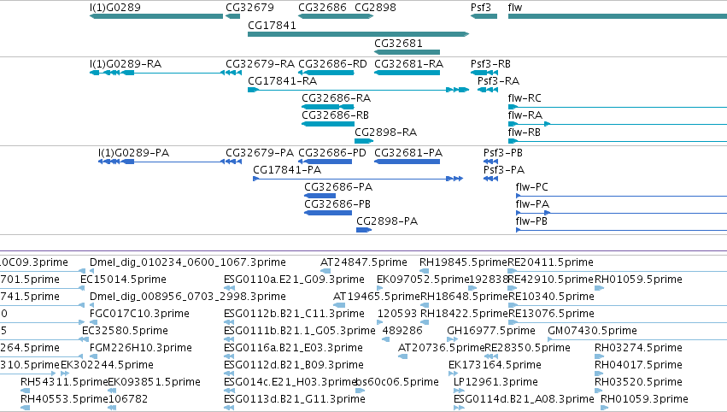Select EST GM07430.5prime
The image size is (727, 412).
[x=592, y=331]
